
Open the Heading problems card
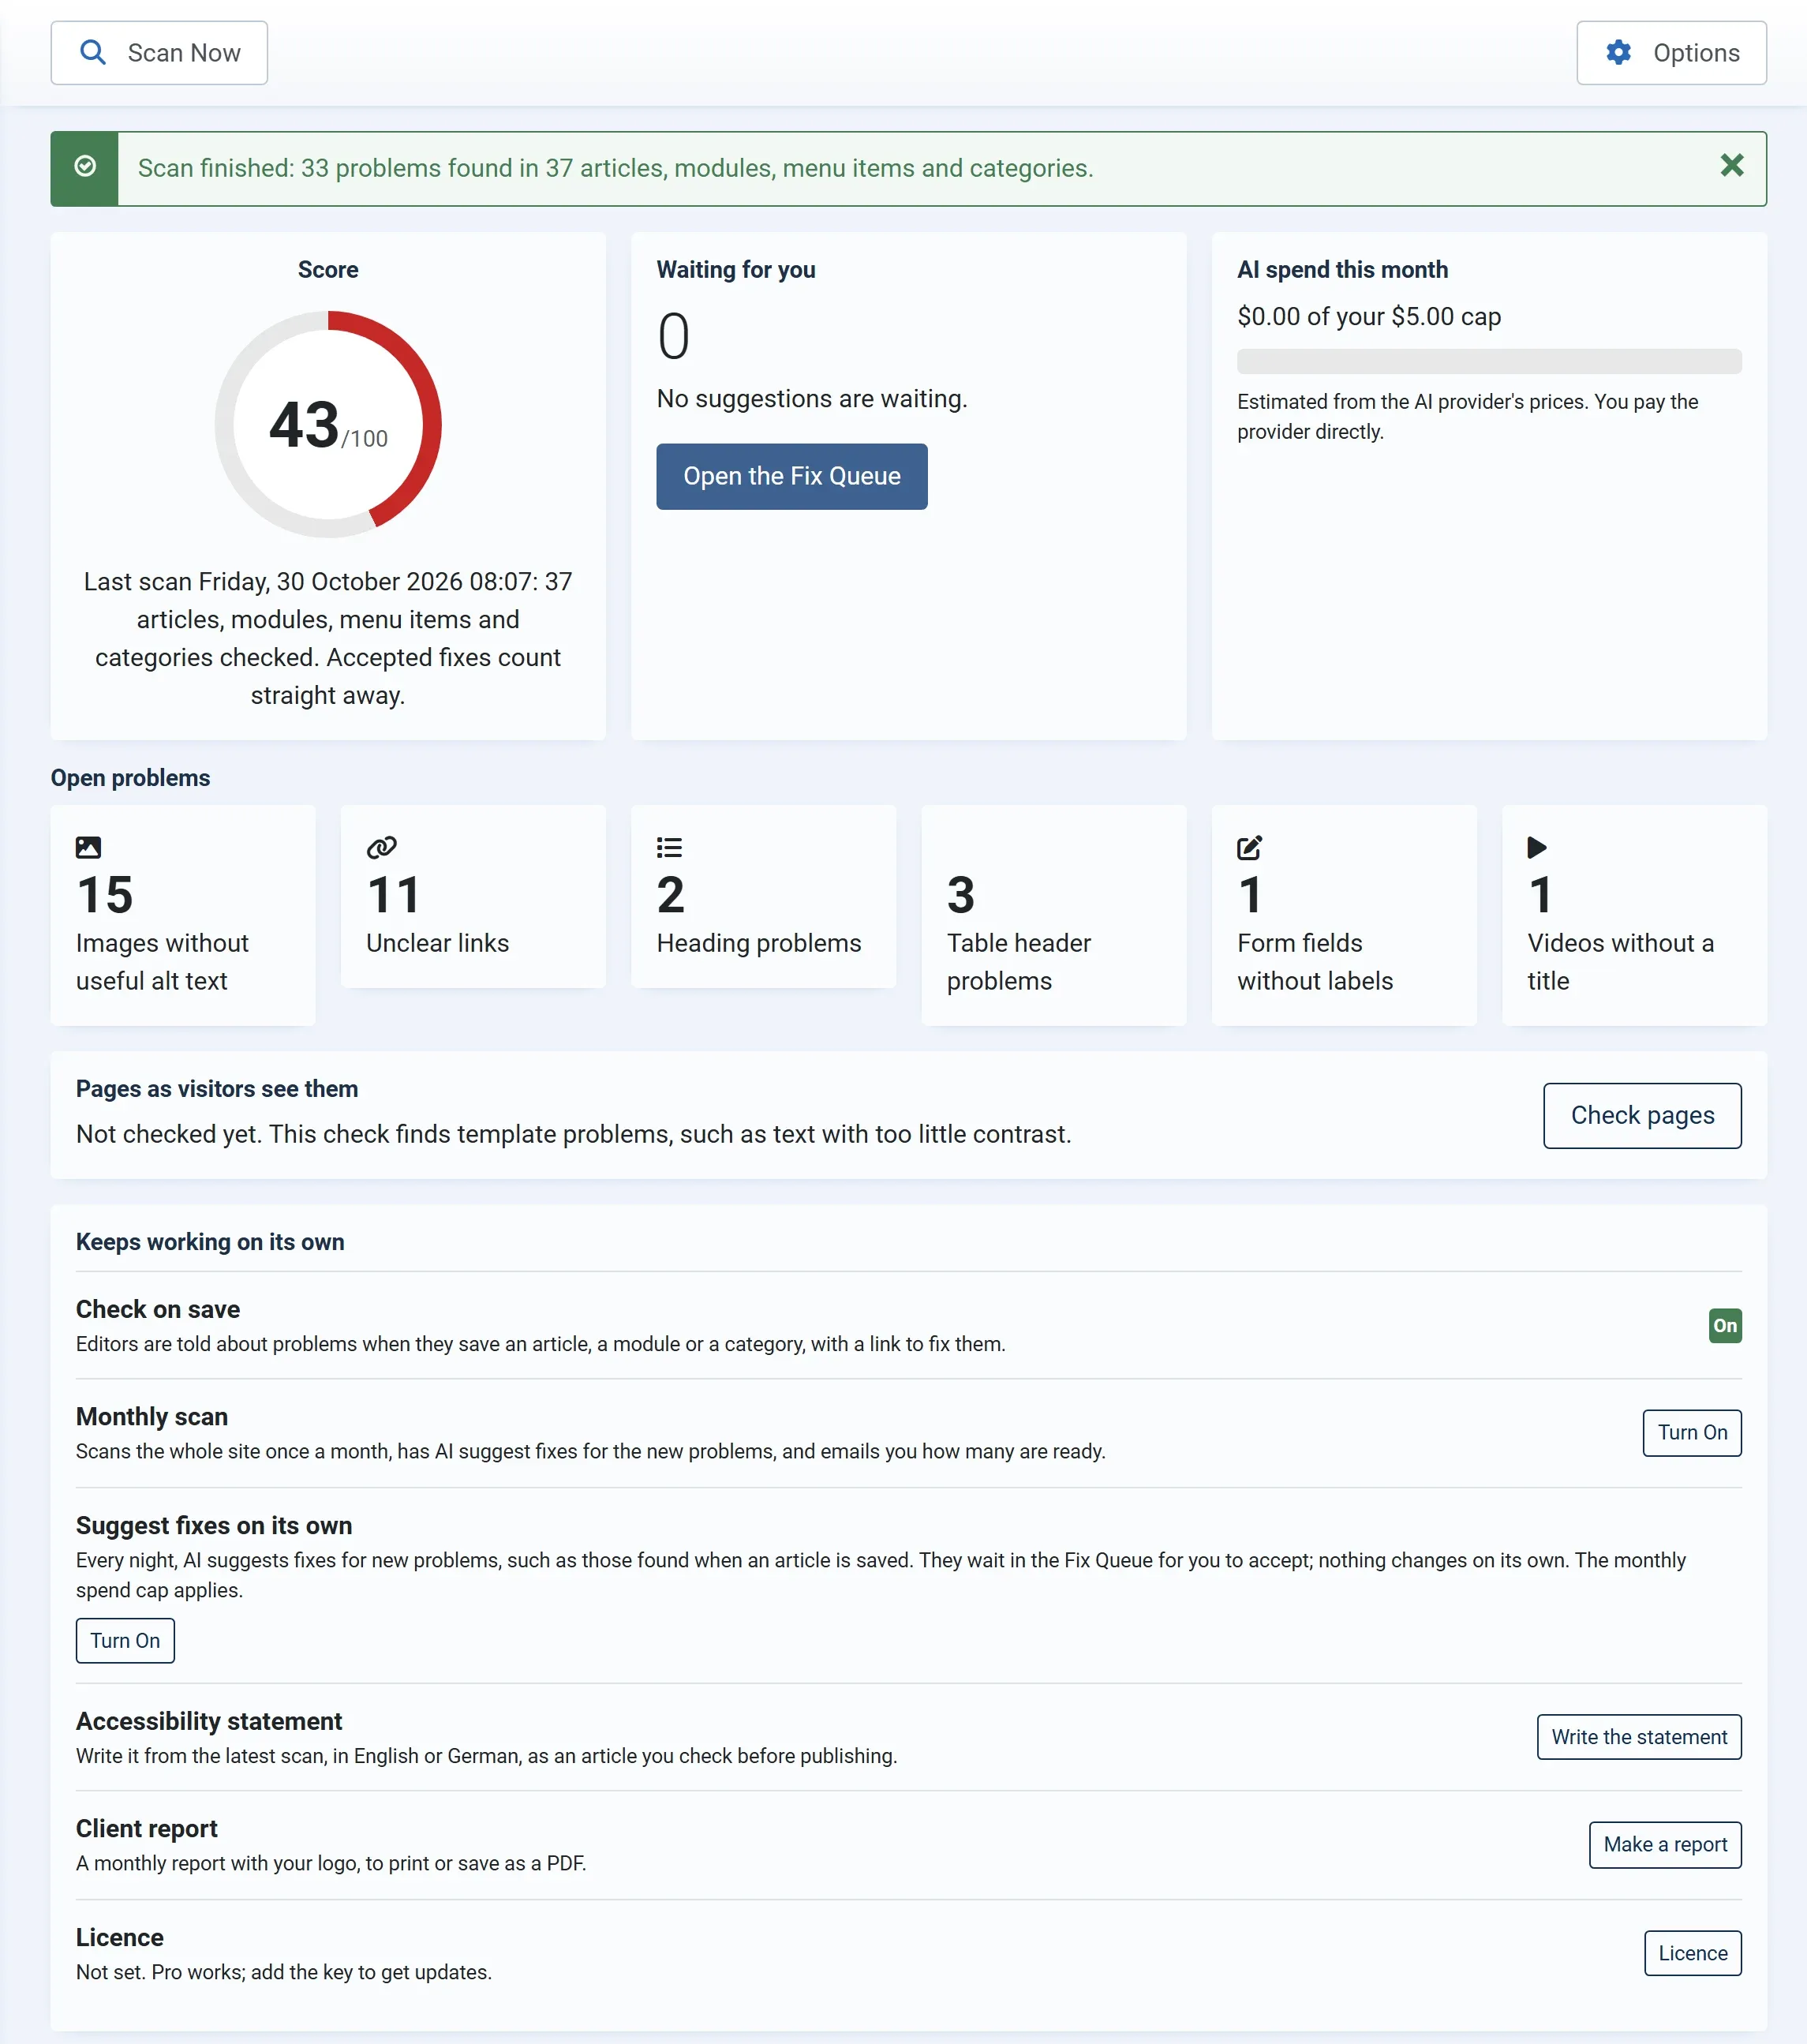(x=763, y=897)
